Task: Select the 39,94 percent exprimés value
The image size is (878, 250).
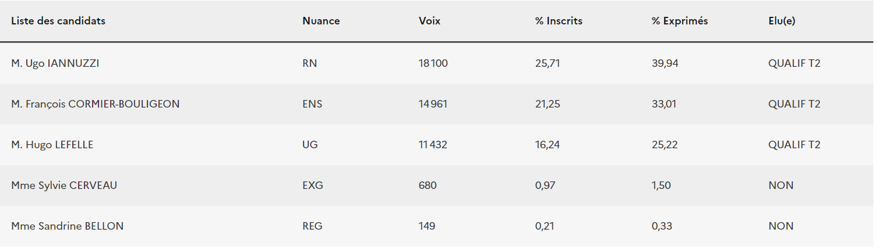Action: pyautogui.click(x=665, y=63)
